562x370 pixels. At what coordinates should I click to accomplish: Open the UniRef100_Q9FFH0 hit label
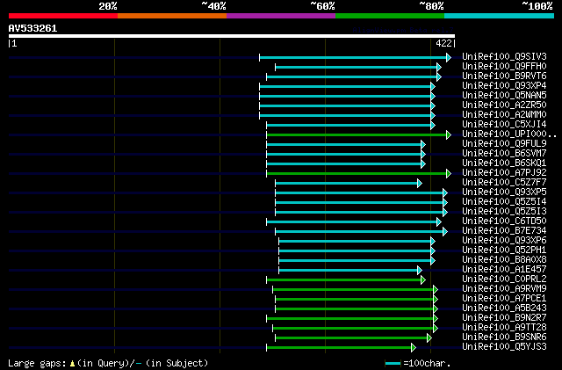pos(504,67)
